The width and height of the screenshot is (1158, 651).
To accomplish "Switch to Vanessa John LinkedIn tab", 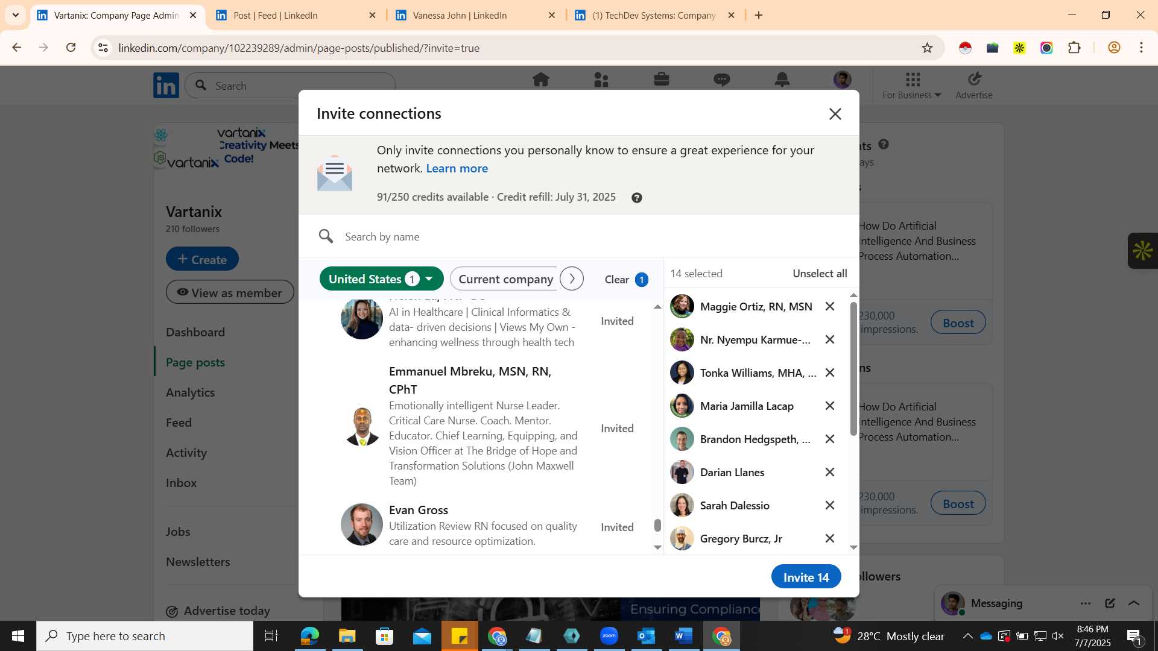I will [475, 16].
